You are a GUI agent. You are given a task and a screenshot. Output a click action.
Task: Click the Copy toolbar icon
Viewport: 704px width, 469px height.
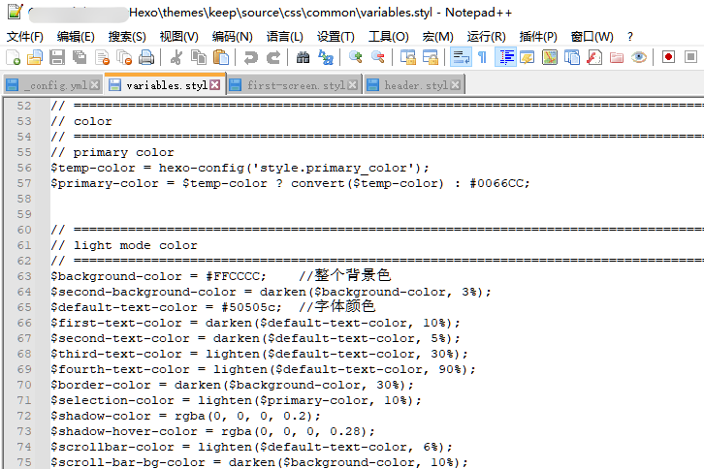tap(199, 57)
